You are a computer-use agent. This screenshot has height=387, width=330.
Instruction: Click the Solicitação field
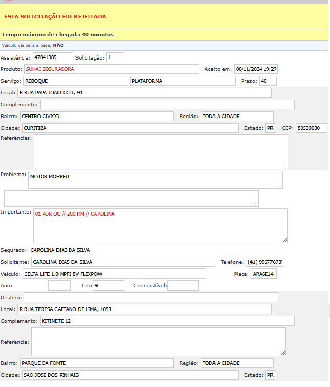[x=115, y=57]
